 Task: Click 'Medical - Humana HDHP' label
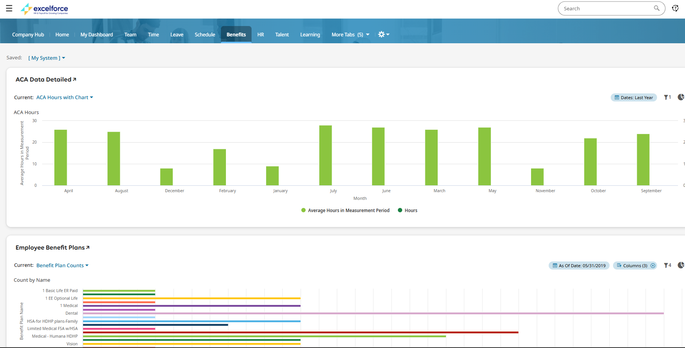click(x=55, y=336)
